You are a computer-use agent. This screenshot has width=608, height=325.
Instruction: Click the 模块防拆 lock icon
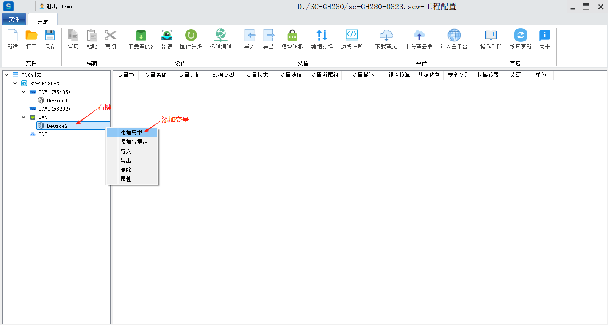(292, 36)
